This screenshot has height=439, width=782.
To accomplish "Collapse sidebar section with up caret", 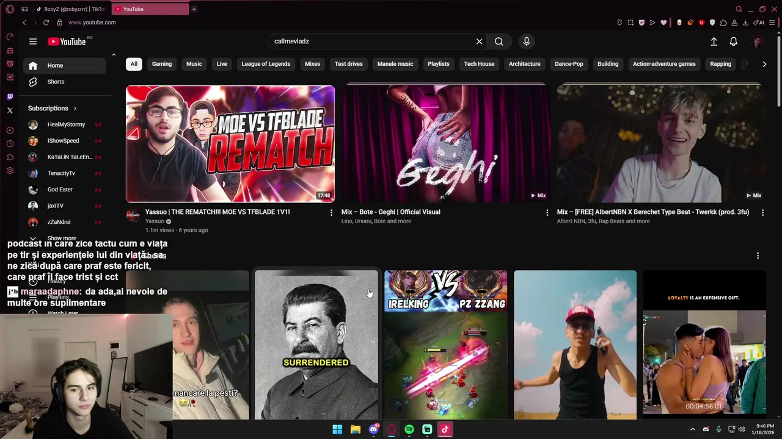I will click(x=114, y=55).
